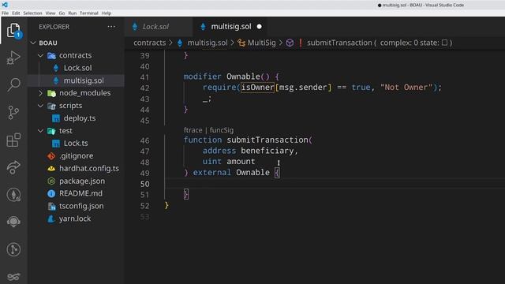Click the isOwner identifier on line 42
The image size is (505, 284).
[x=258, y=88]
